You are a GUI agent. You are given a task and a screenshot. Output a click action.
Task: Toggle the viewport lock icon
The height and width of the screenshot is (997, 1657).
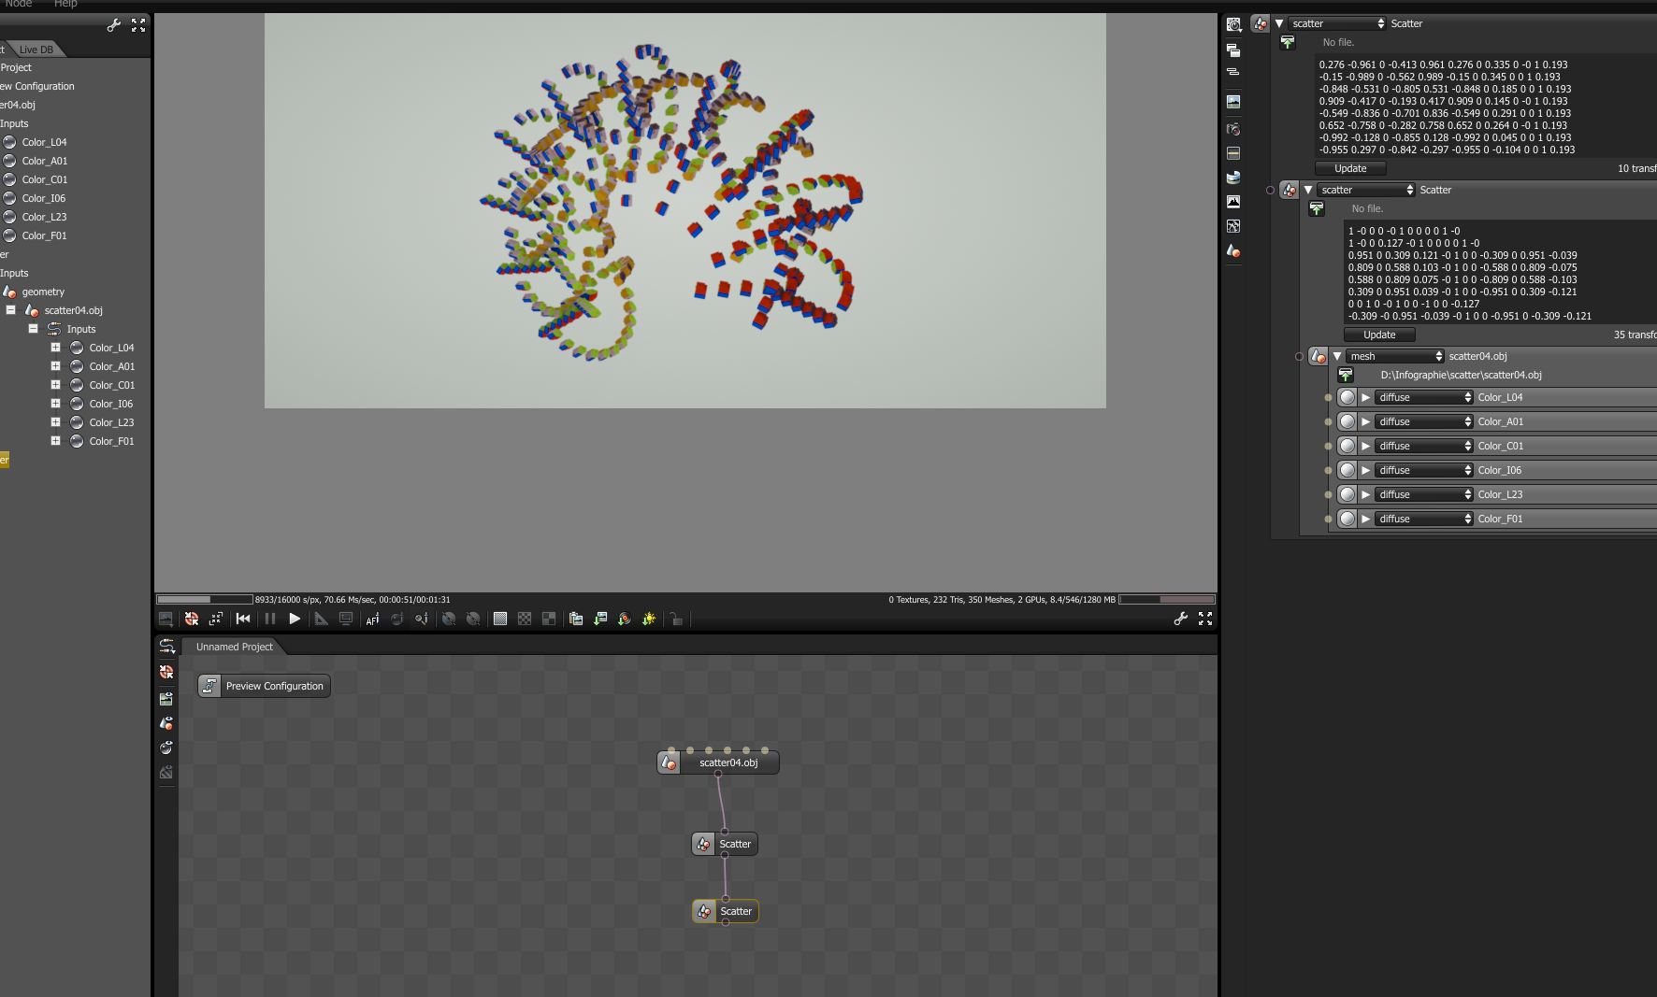pos(676,619)
